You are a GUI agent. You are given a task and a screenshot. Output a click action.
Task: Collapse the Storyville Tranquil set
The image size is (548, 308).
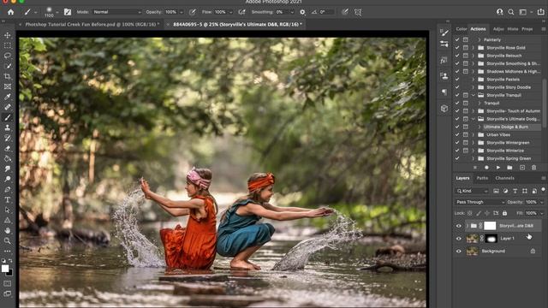pos(474,95)
